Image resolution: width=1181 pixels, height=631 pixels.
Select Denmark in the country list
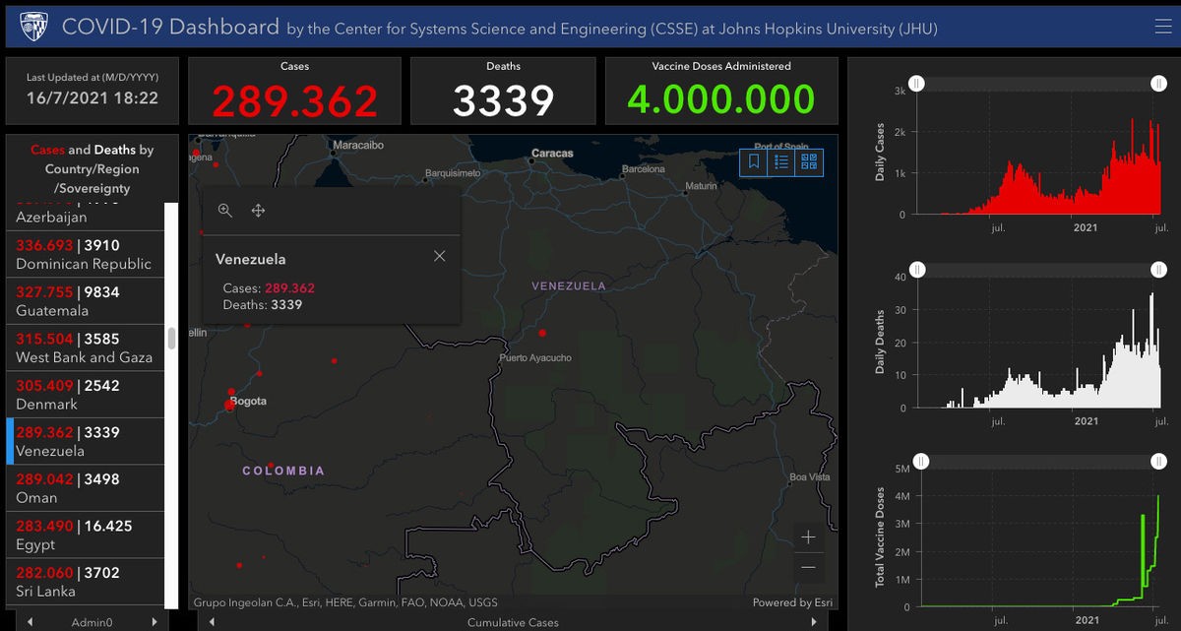[85, 395]
